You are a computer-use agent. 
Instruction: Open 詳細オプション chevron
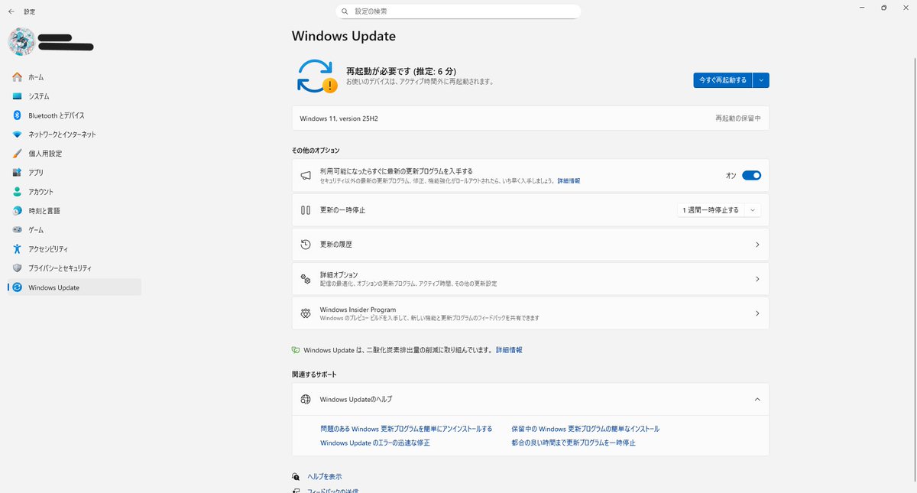(757, 279)
